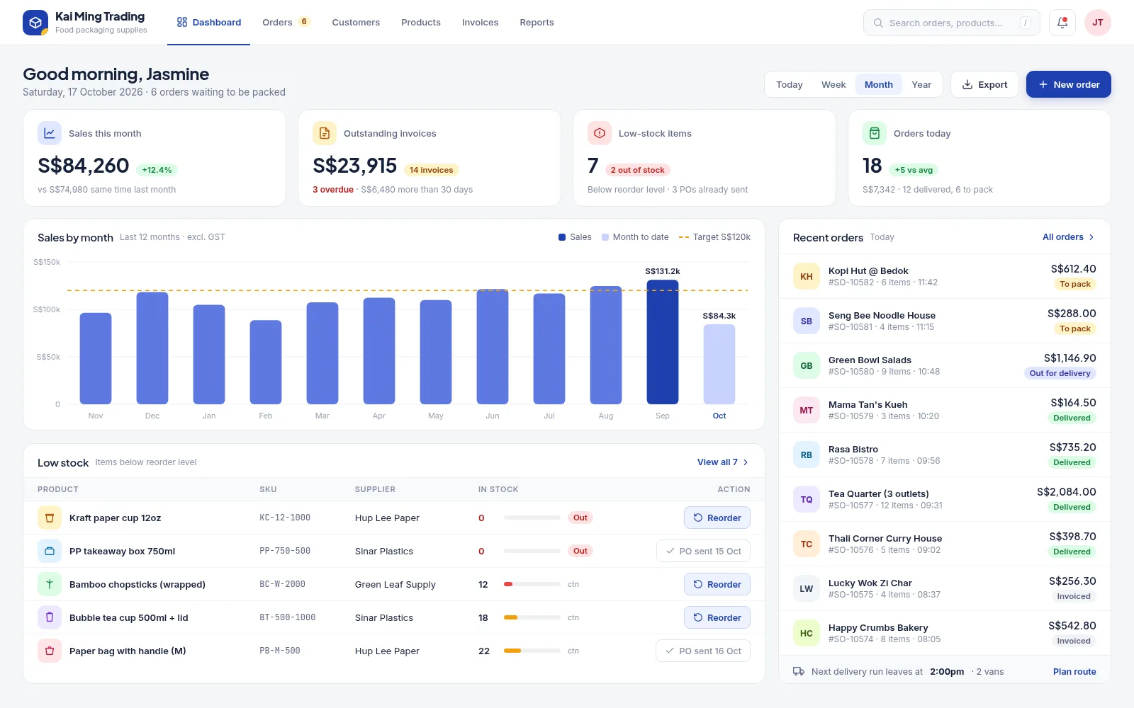Screen dimensions: 1134x708
Task: Click the Kraft paper cup product icon
Action: click(50, 518)
